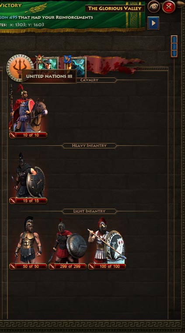Select the black heavy infantry hoplite
The width and height of the screenshot is (185, 333).
28,175
